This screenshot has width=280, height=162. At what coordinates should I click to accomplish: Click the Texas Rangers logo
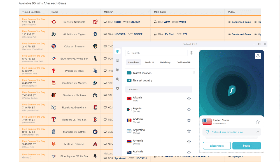pos(53,120)
